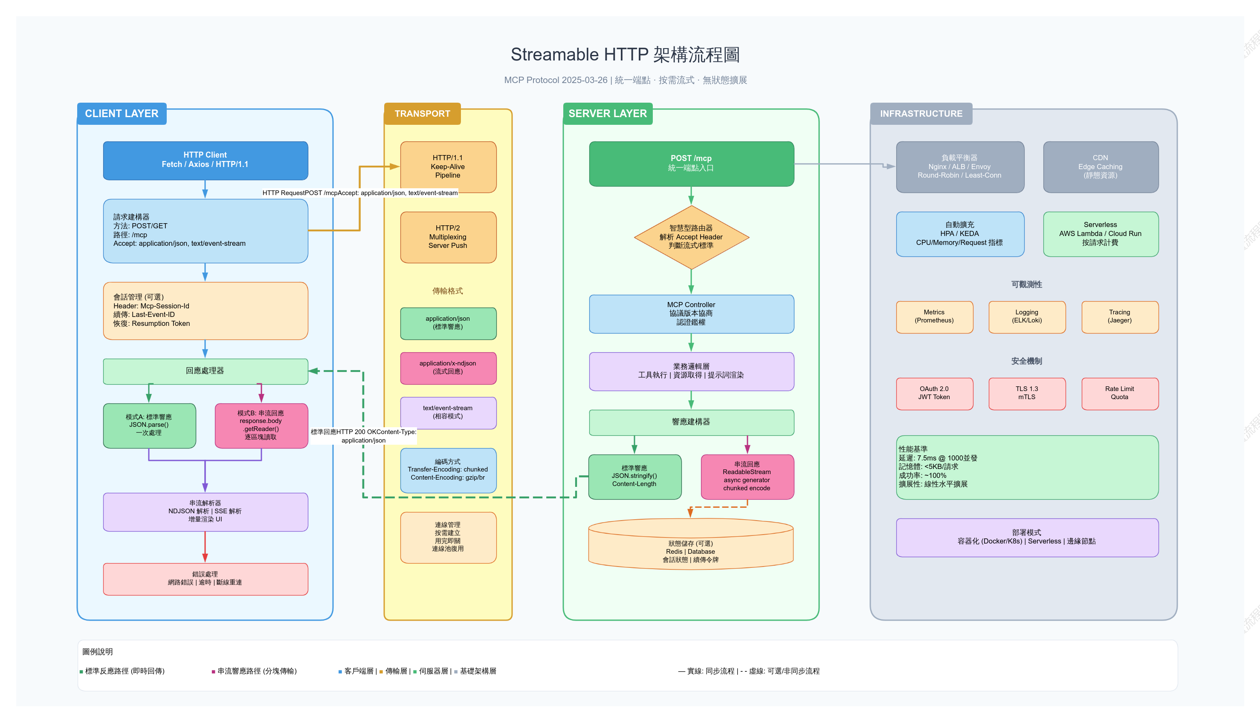
Task: Select the 負載平衡器 Nginx / ALB / Envoy box
Action: pyautogui.click(x=960, y=167)
